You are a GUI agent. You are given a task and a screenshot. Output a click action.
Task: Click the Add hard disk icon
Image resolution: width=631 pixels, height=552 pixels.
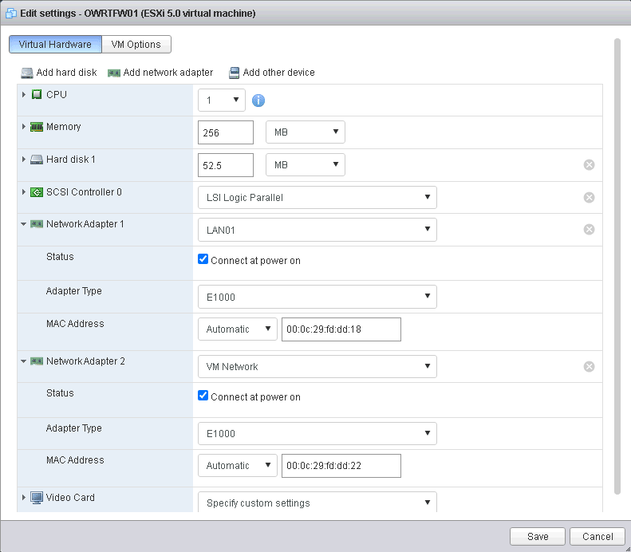point(27,73)
